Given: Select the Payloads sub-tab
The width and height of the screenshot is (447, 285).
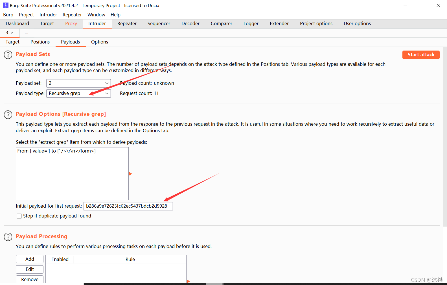Looking at the screenshot, I should point(71,42).
